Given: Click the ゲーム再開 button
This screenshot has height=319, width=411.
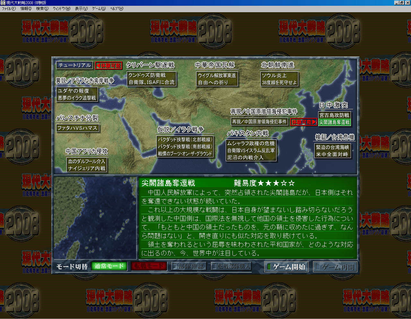Looking at the screenshot, I should tap(335, 267).
